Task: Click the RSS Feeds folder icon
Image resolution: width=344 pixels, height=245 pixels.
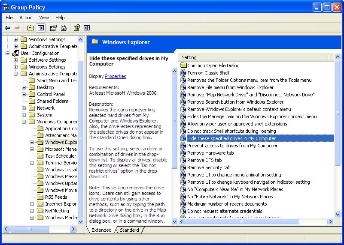Action: [40, 197]
